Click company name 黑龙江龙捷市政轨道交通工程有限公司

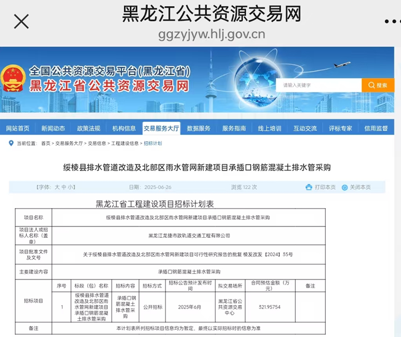pos(189,235)
